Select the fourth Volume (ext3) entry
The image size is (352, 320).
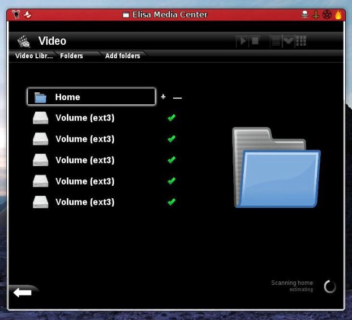tap(85, 181)
